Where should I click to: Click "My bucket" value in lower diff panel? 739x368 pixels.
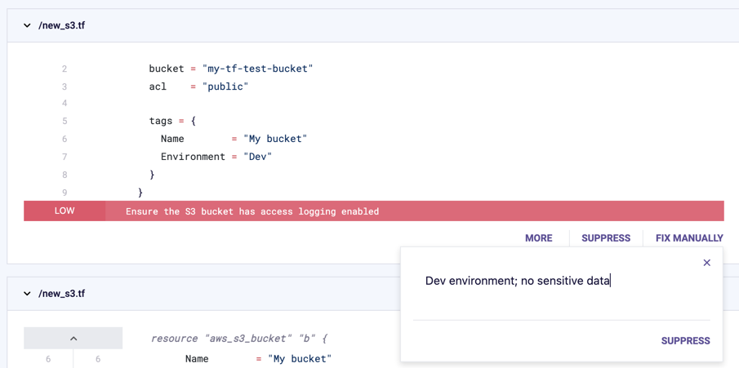300,359
